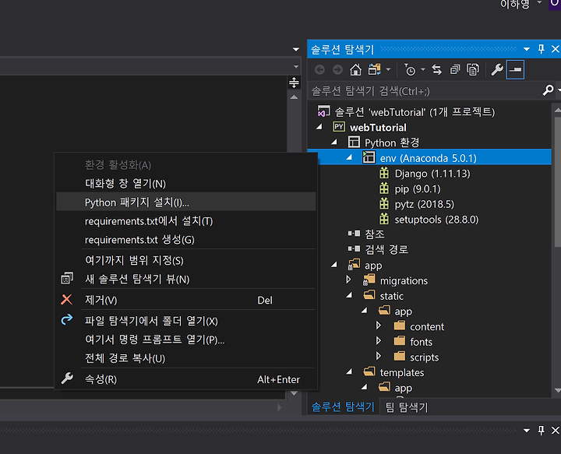Select the fonts folder

tap(421, 342)
